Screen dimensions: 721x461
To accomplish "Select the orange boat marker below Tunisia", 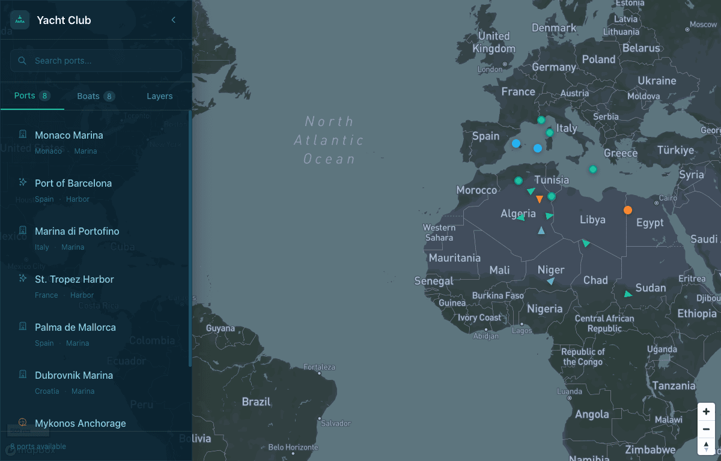I will point(540,199).
